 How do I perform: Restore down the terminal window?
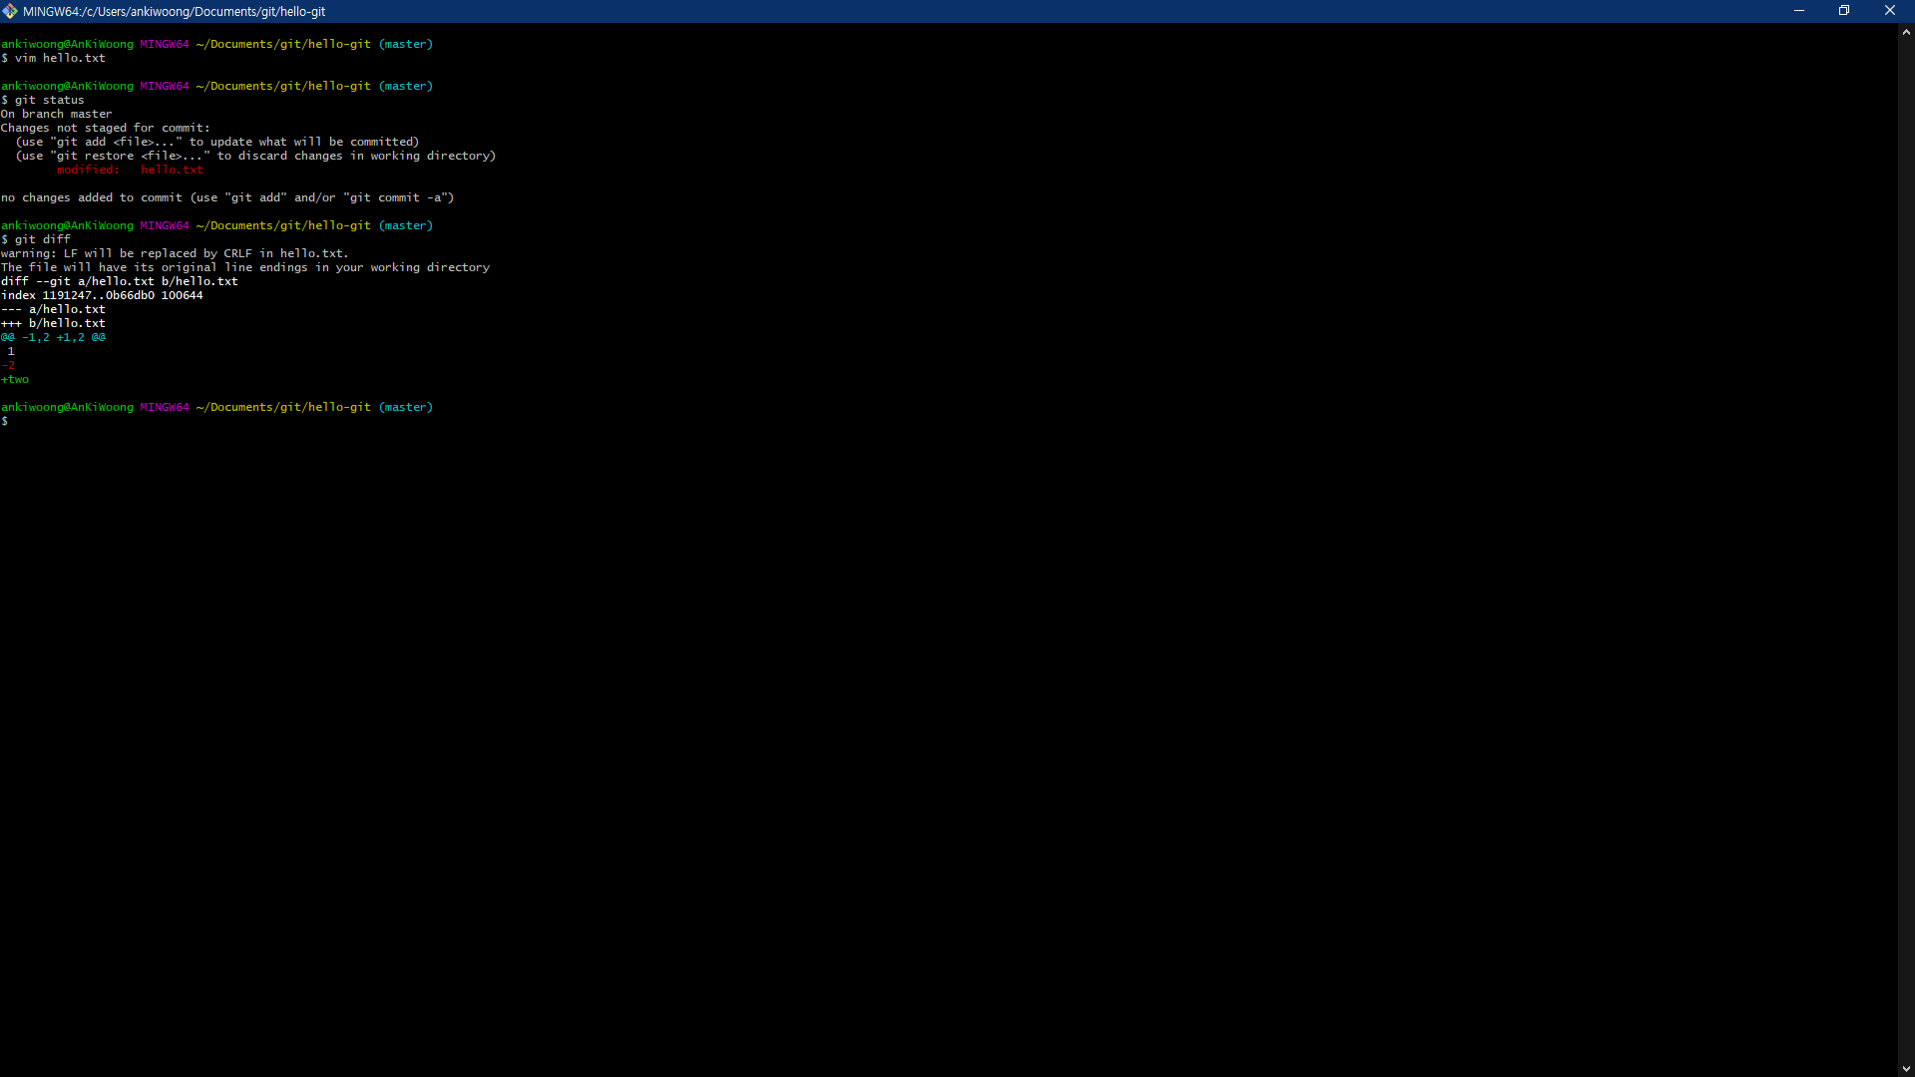tap(1844, 11)
